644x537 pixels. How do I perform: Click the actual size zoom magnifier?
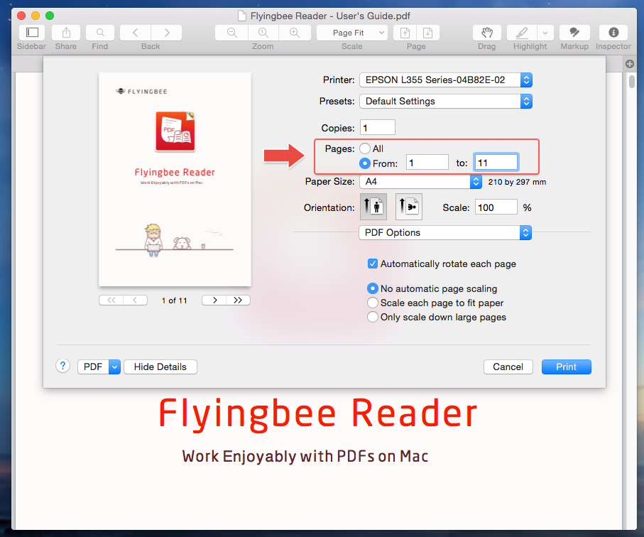click(x=263, y=33)
